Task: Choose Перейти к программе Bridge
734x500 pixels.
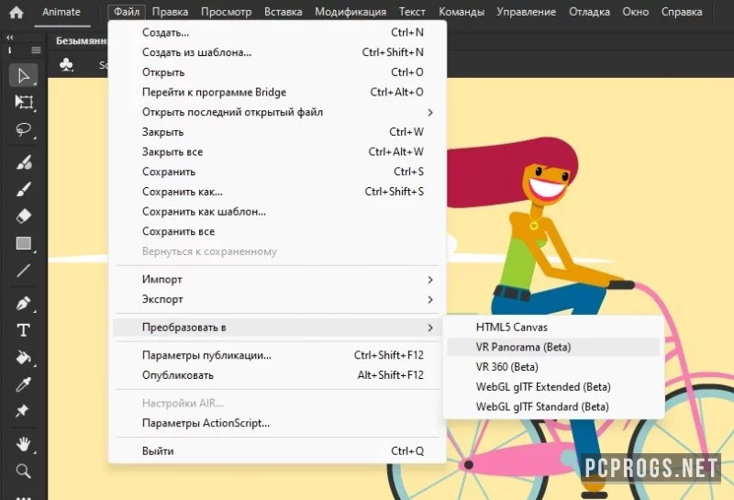Action: coord(277,93)
